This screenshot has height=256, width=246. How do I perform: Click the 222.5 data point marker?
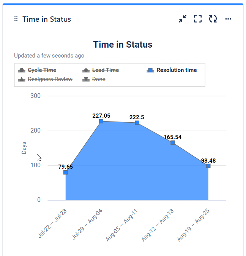coord(137,123)
